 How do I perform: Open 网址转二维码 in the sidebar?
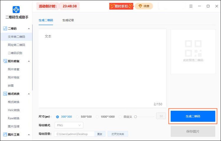[16, 45]
